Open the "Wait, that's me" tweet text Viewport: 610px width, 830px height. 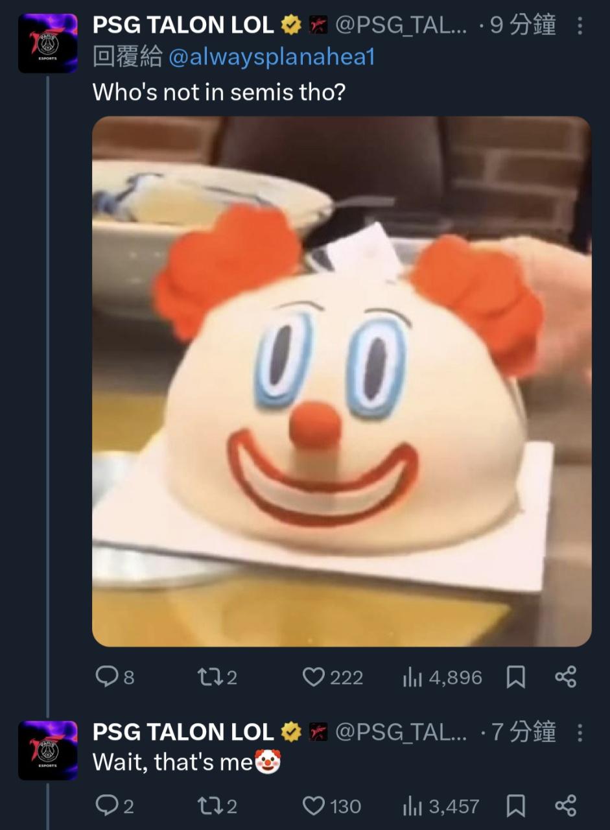(172, 763)
